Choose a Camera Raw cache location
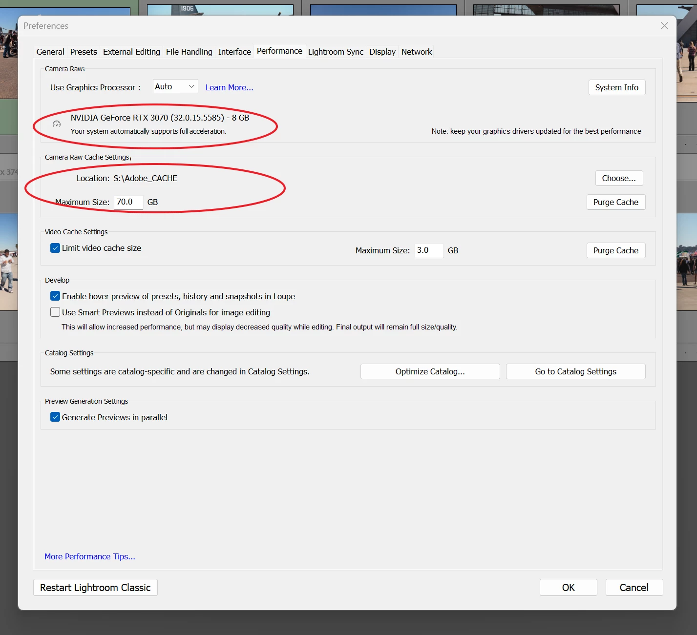The height and width of the screenshot is (635, 697). 619,178
